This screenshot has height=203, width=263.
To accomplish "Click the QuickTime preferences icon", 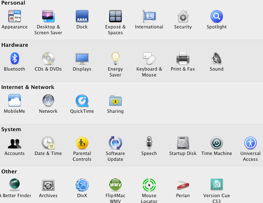I will [x=82, y=101].
